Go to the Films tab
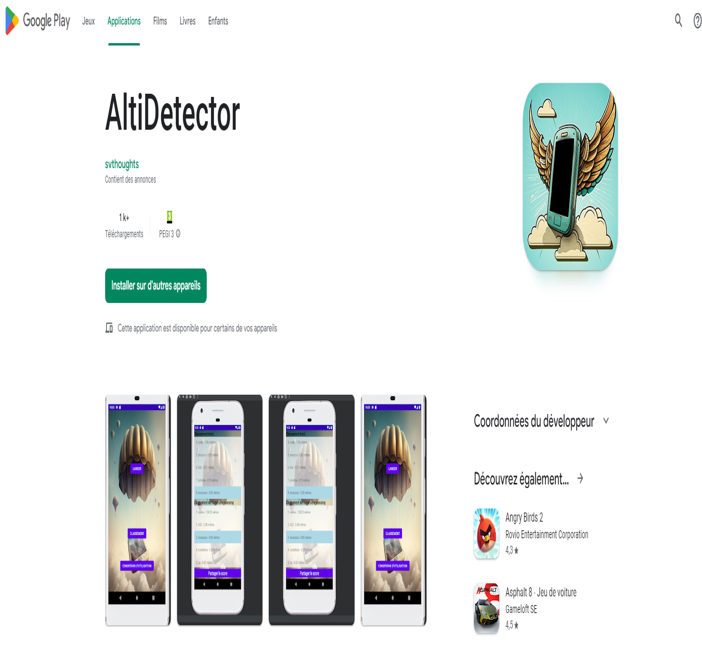 pyautogui.click(x=160, y=21)
